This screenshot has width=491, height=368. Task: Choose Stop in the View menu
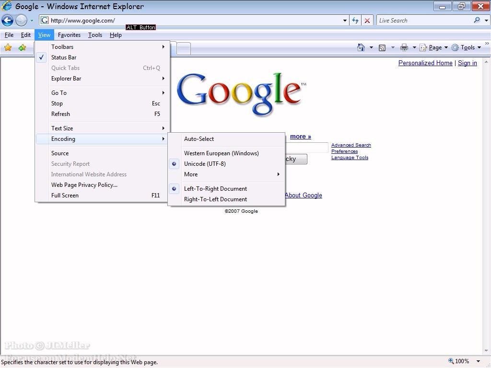(x=102, y=103)
